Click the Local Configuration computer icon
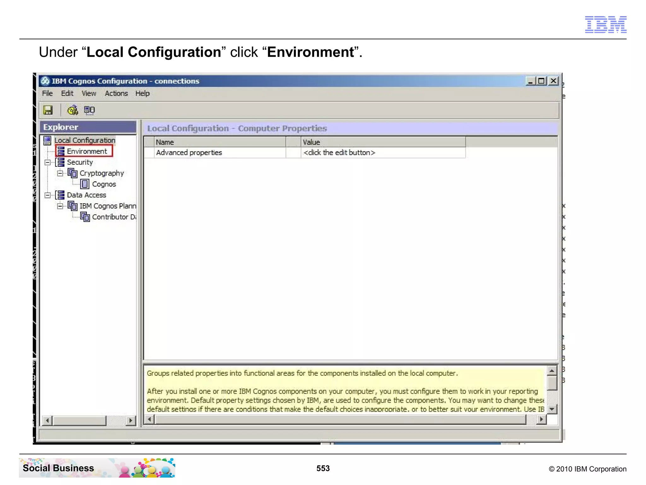Viewport: 646px width, 485px height. (x=47, y=140)
